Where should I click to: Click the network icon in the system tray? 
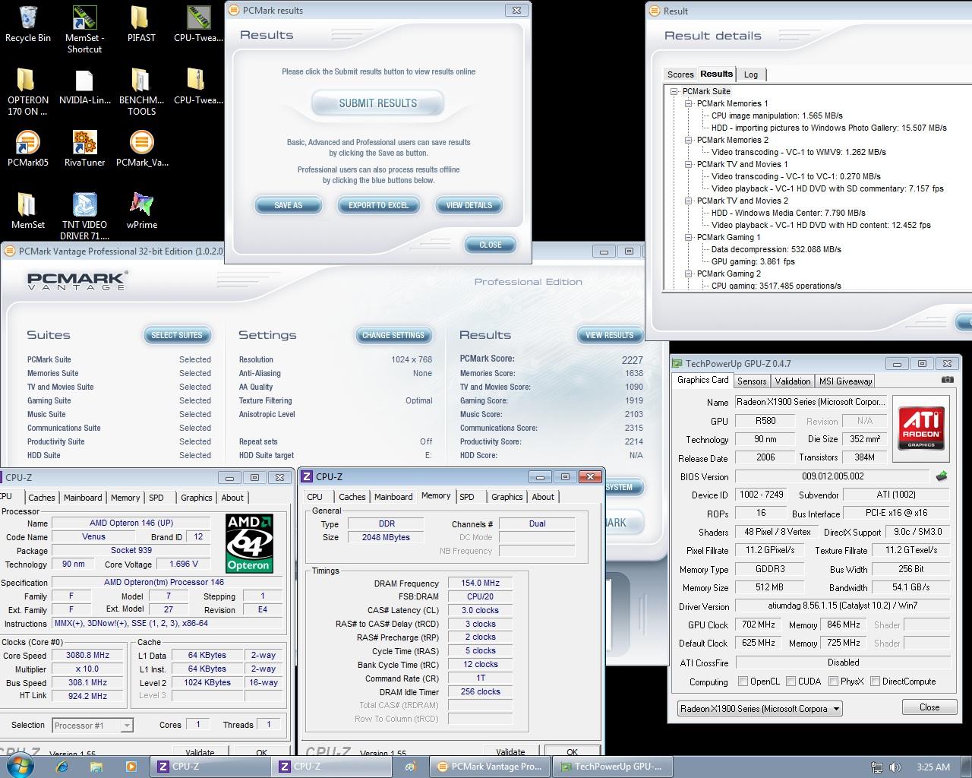[877, 767]
